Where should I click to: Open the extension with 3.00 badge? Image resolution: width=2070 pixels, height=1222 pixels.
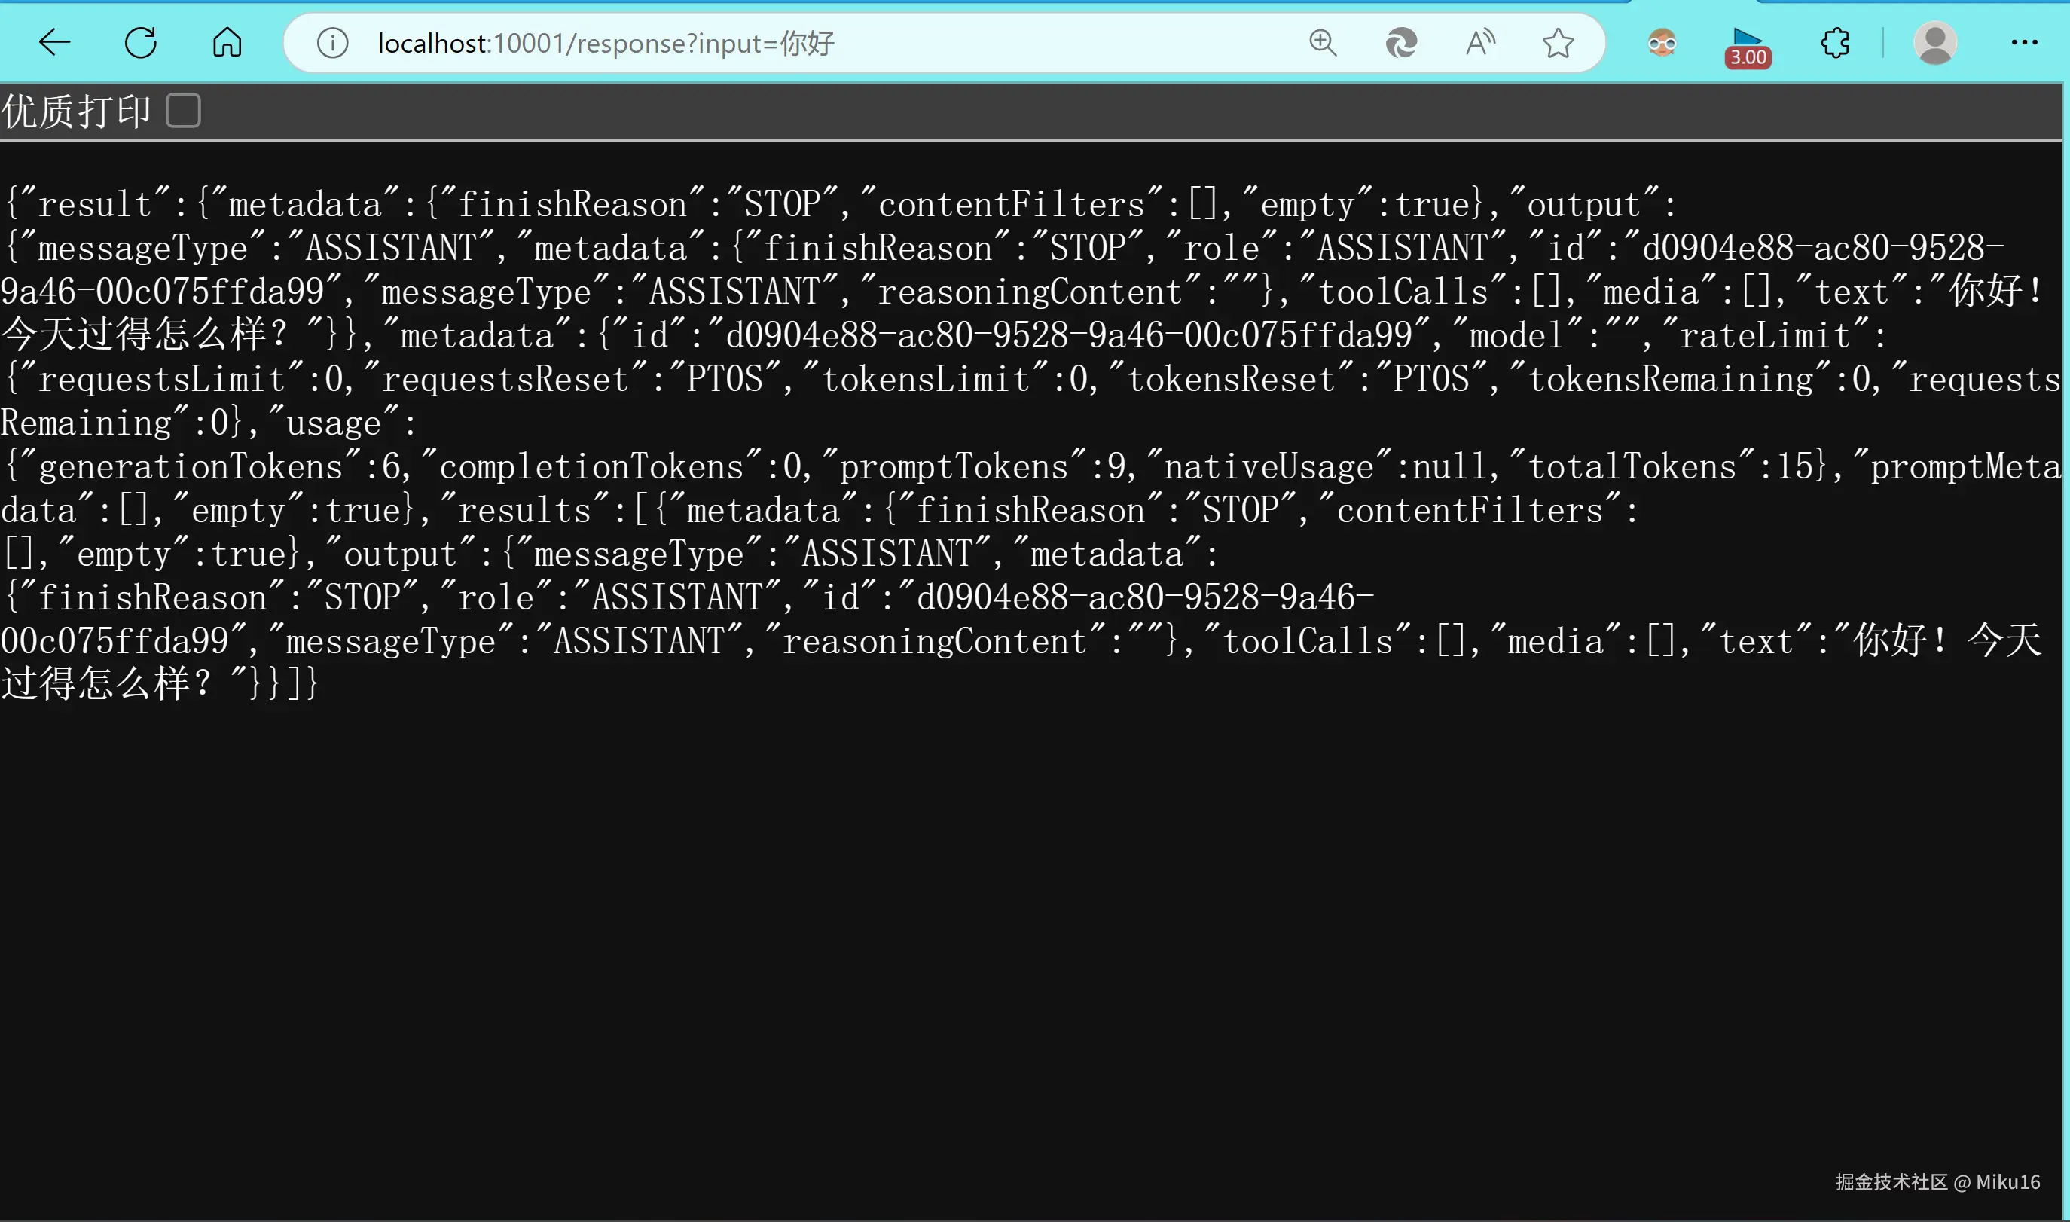[x=1748, y=46]
